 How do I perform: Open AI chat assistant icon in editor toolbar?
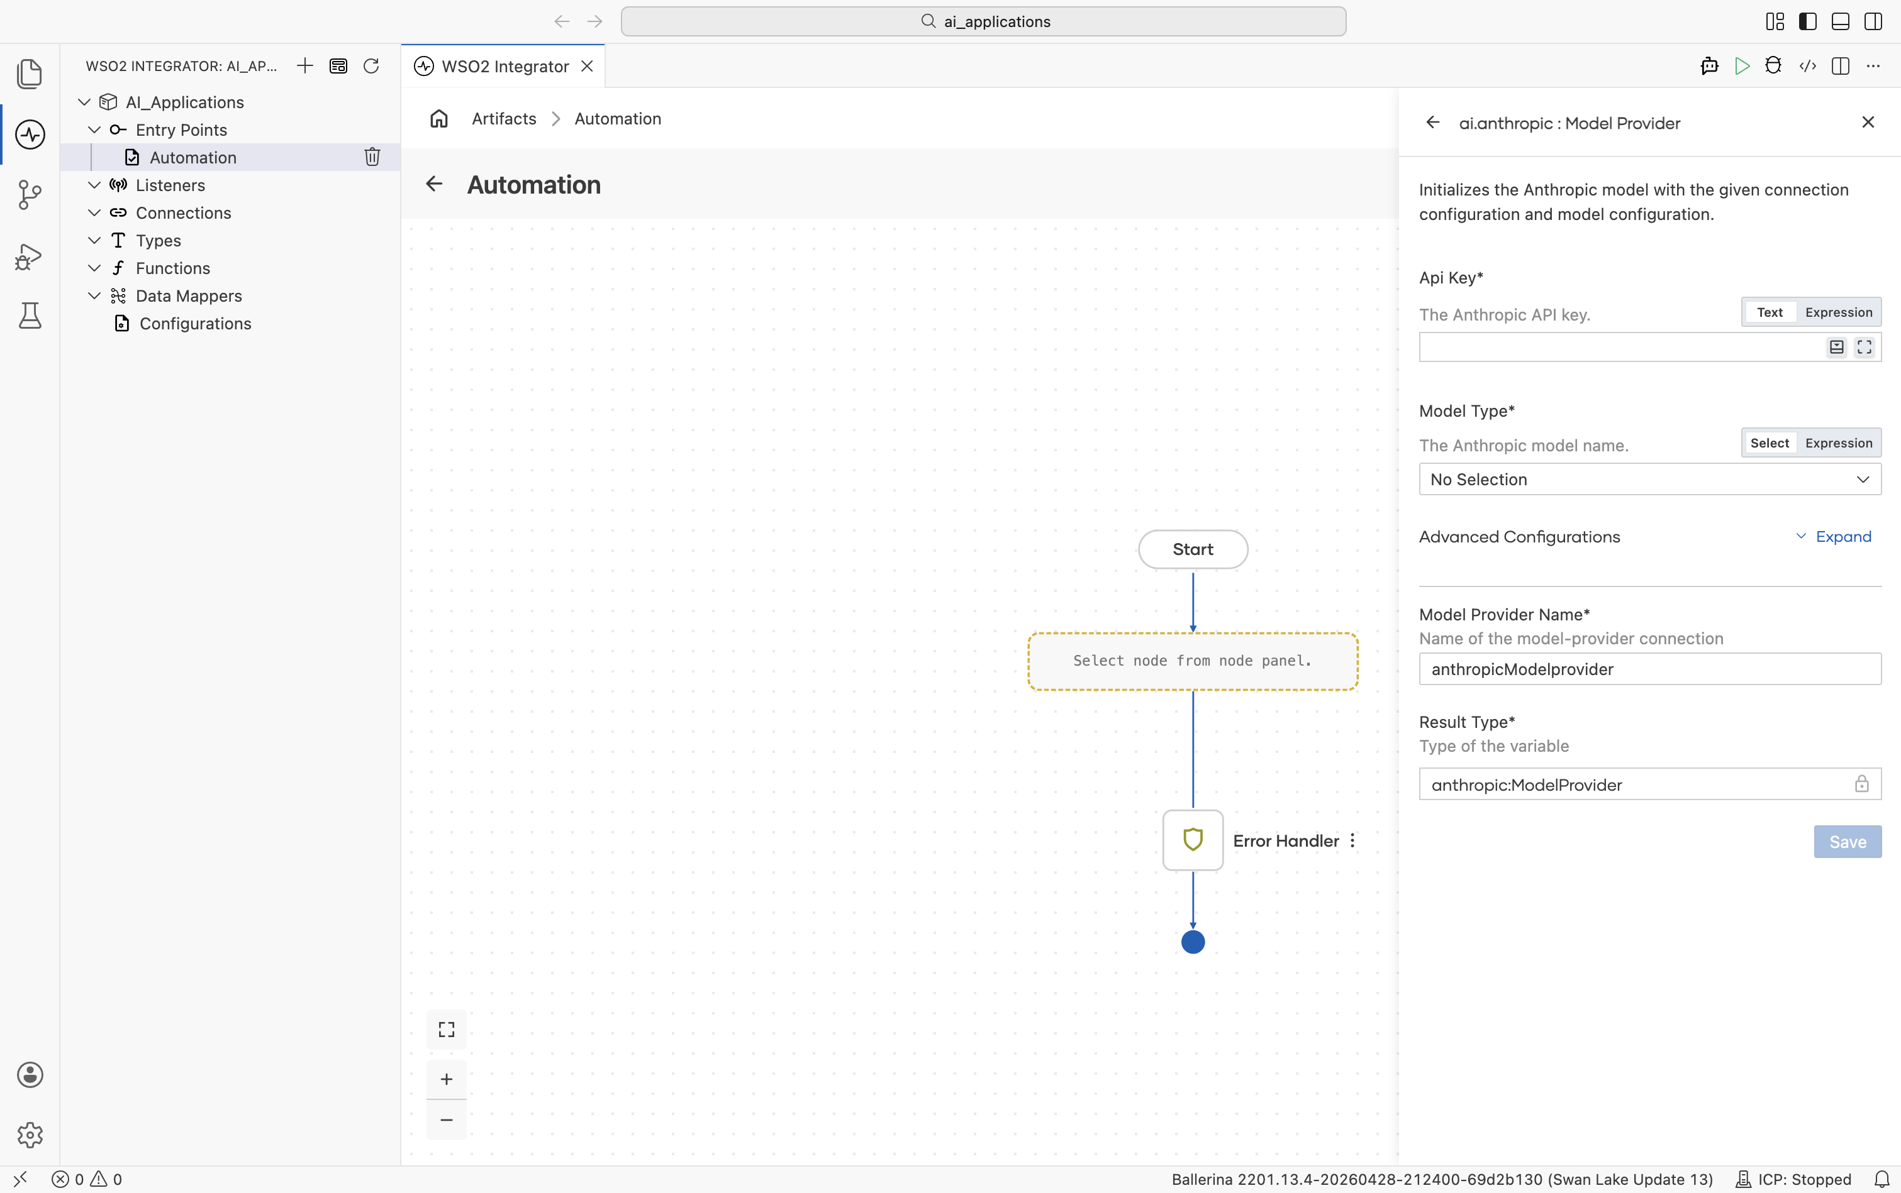point(1709,65)
